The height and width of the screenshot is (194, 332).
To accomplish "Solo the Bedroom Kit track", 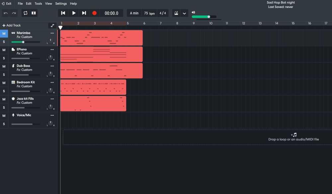I will coord(4,91).
